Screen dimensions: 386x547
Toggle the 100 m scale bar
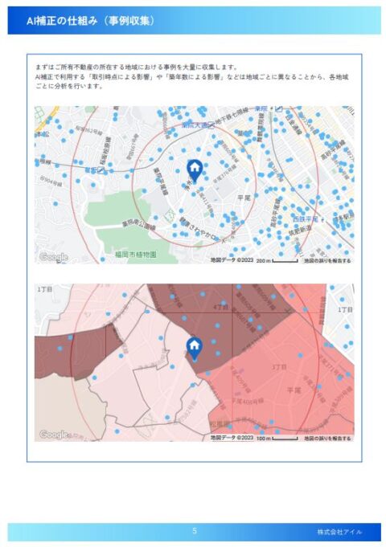click(x=277, y=438)
